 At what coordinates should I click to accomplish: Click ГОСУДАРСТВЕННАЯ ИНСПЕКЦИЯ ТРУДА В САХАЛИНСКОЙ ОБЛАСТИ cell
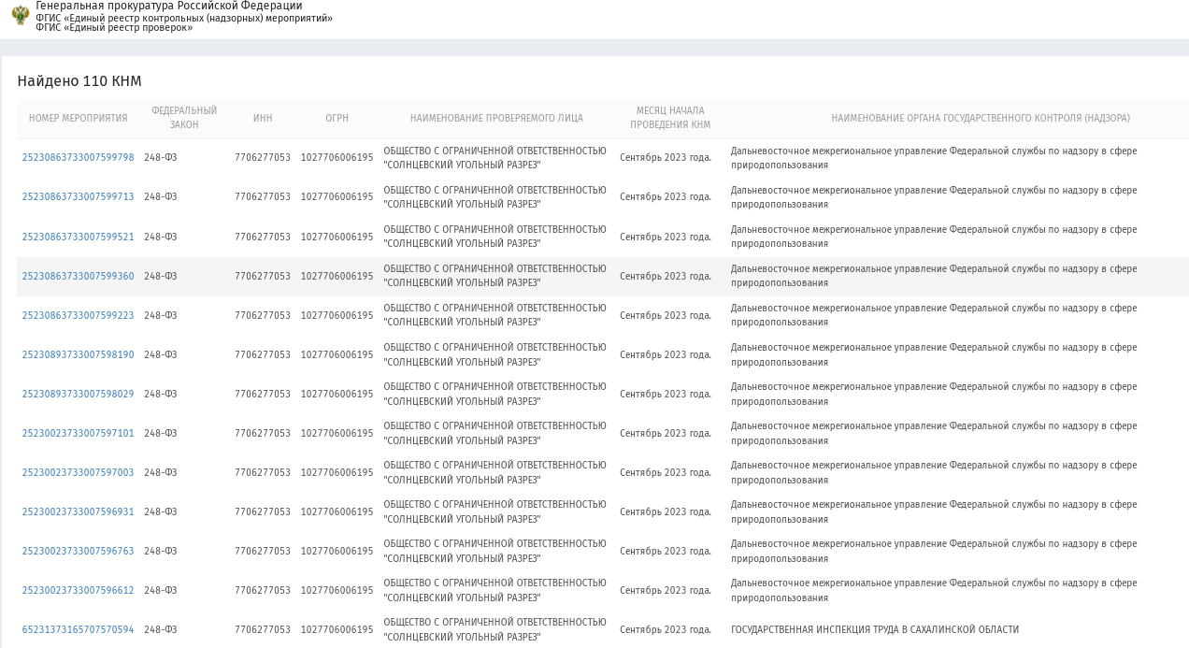[875, 629]
